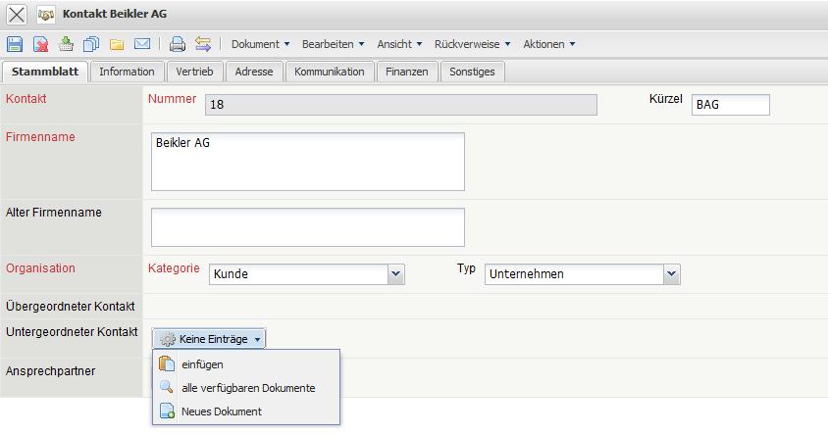Click the save-and-close icon with green arrow
This screenshot has width=828, height=435.
point(67,44)
